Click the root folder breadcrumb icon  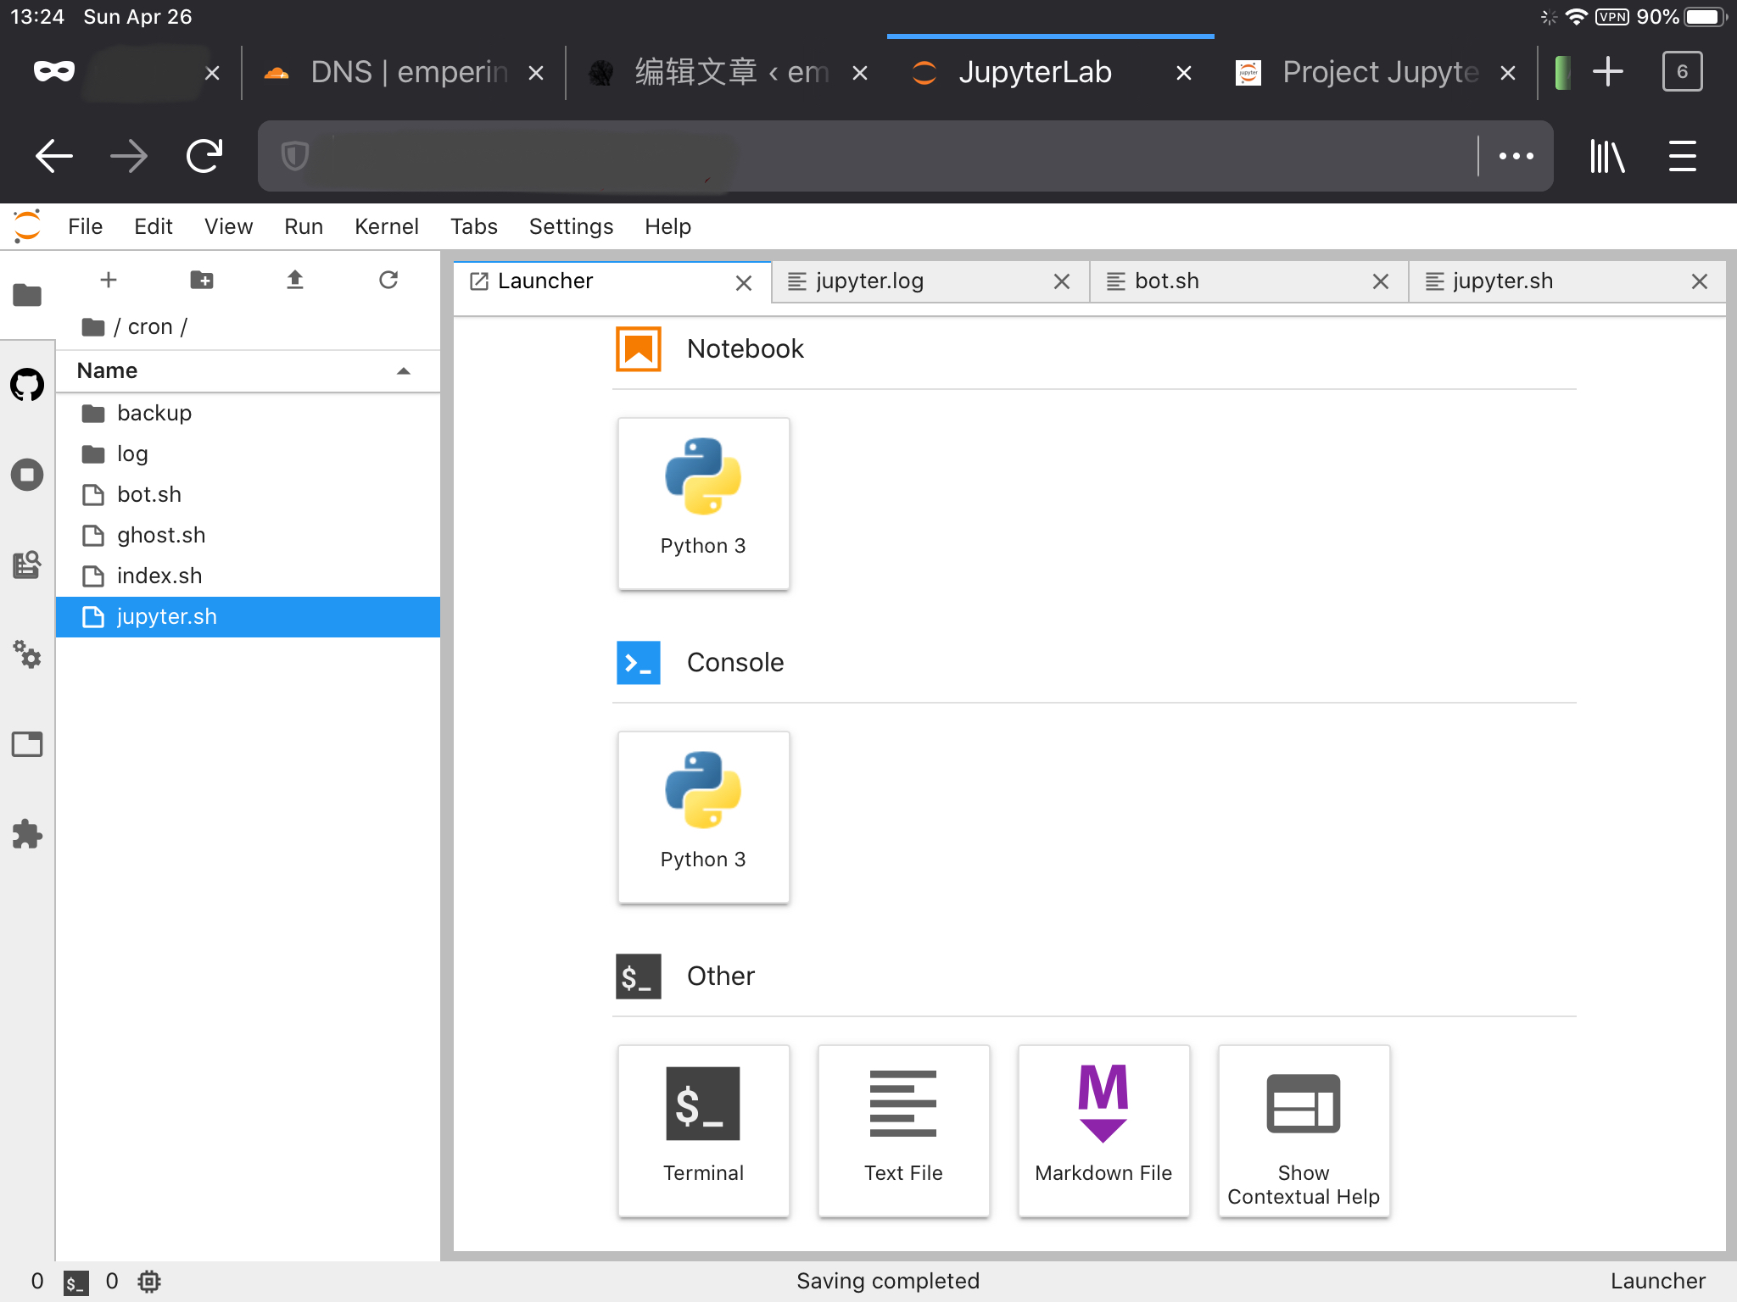click(x=93, y=326)
